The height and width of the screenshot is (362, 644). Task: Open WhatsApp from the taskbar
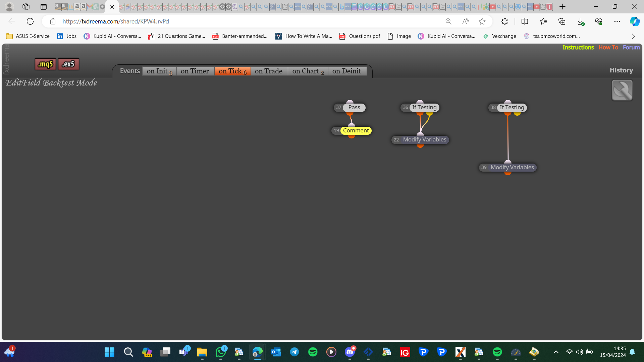pos(221,352)
